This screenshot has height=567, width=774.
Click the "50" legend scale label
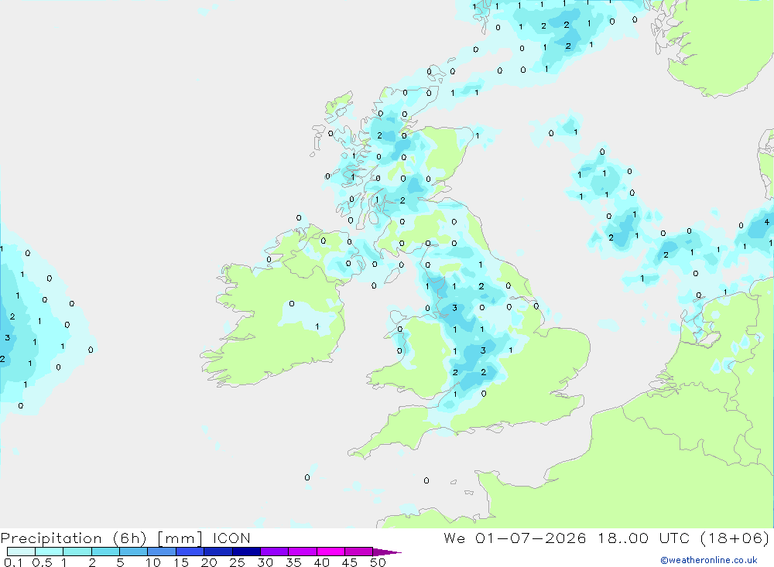click(x=378, y=562)
